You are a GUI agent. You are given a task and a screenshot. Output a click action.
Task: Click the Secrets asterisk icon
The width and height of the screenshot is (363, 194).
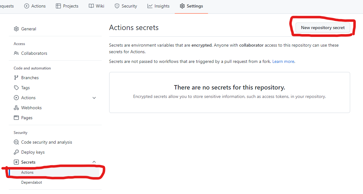(x=16, y=162)
